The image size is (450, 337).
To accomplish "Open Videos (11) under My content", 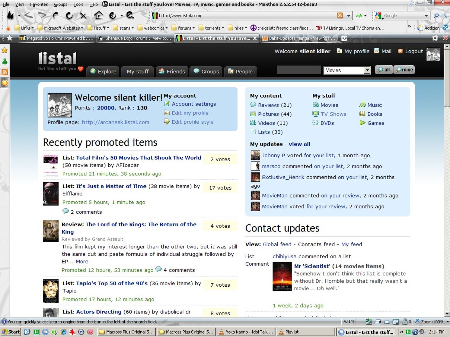I will [269, 123].
